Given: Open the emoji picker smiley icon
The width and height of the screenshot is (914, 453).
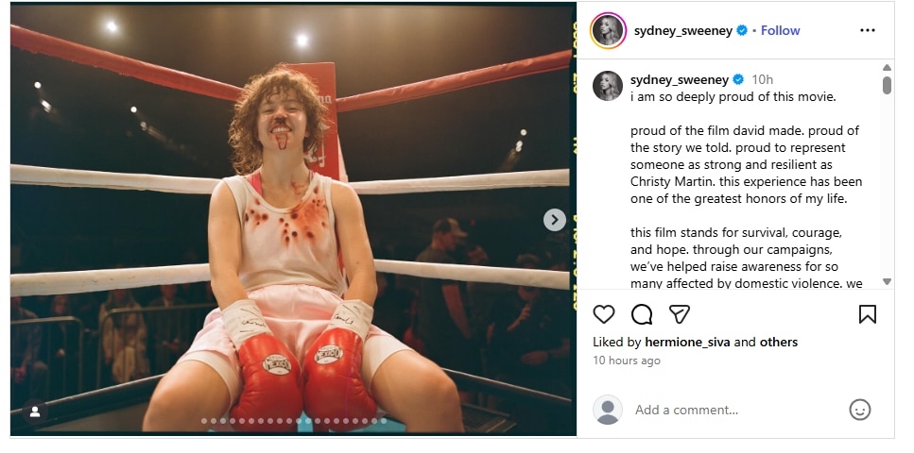Looking at the screenshot, I should click(859, 410).
